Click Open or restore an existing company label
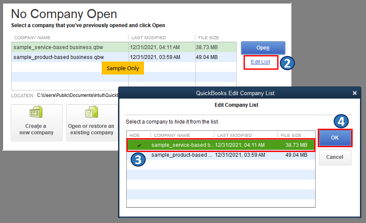The width and height of the screenshot is (366, 223). point(91,129)
